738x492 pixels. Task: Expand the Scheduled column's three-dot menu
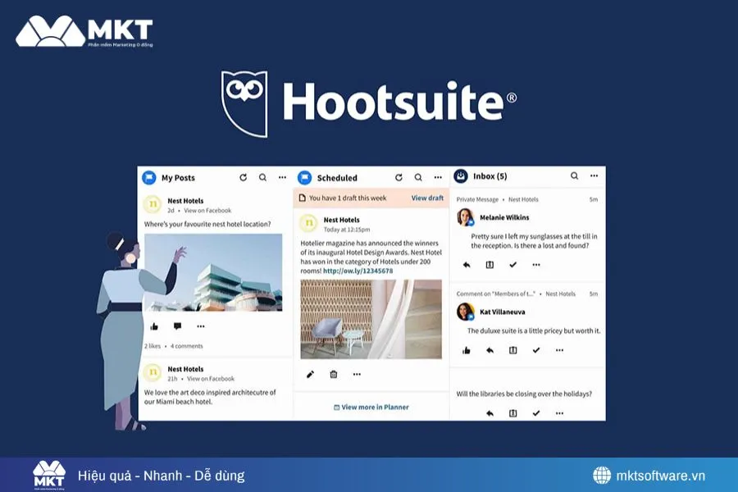(437, 177)
